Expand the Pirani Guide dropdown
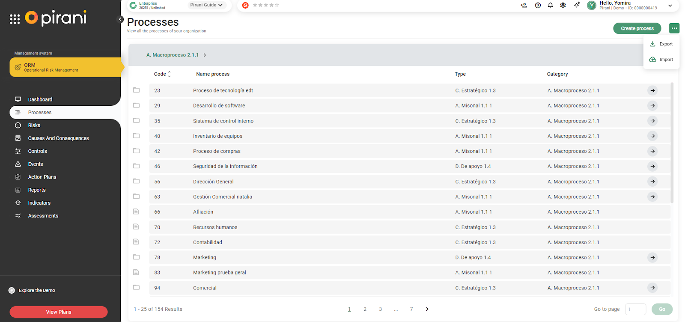This screenshot has width=685, height=322. (206, 5)
